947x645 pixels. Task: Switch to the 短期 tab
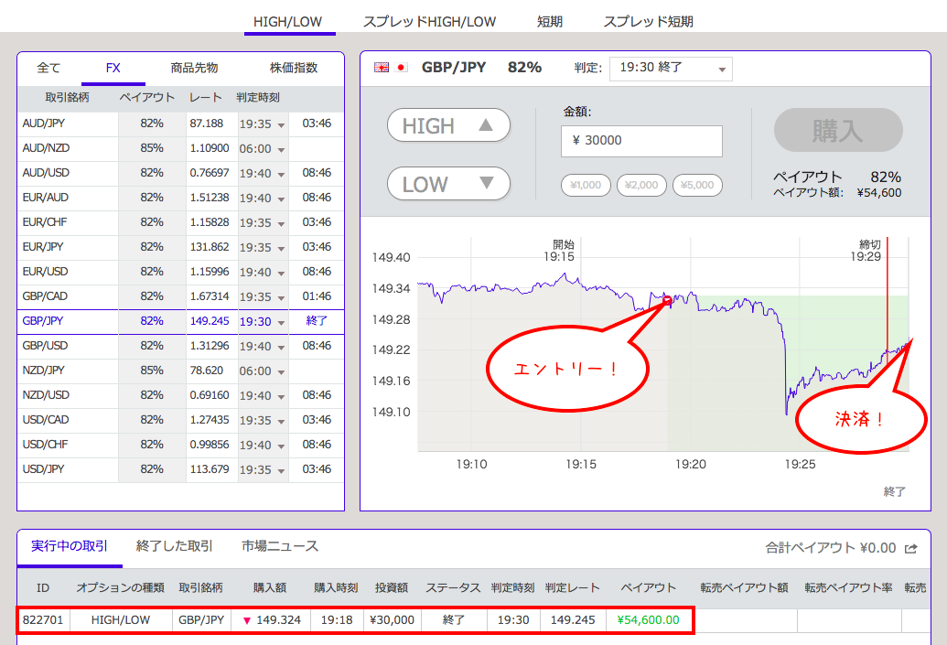(x=550, y=21)
